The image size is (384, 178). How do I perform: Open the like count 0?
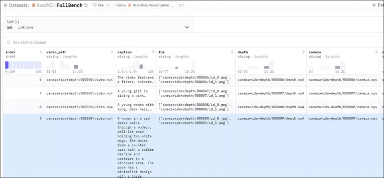[108, 5]
